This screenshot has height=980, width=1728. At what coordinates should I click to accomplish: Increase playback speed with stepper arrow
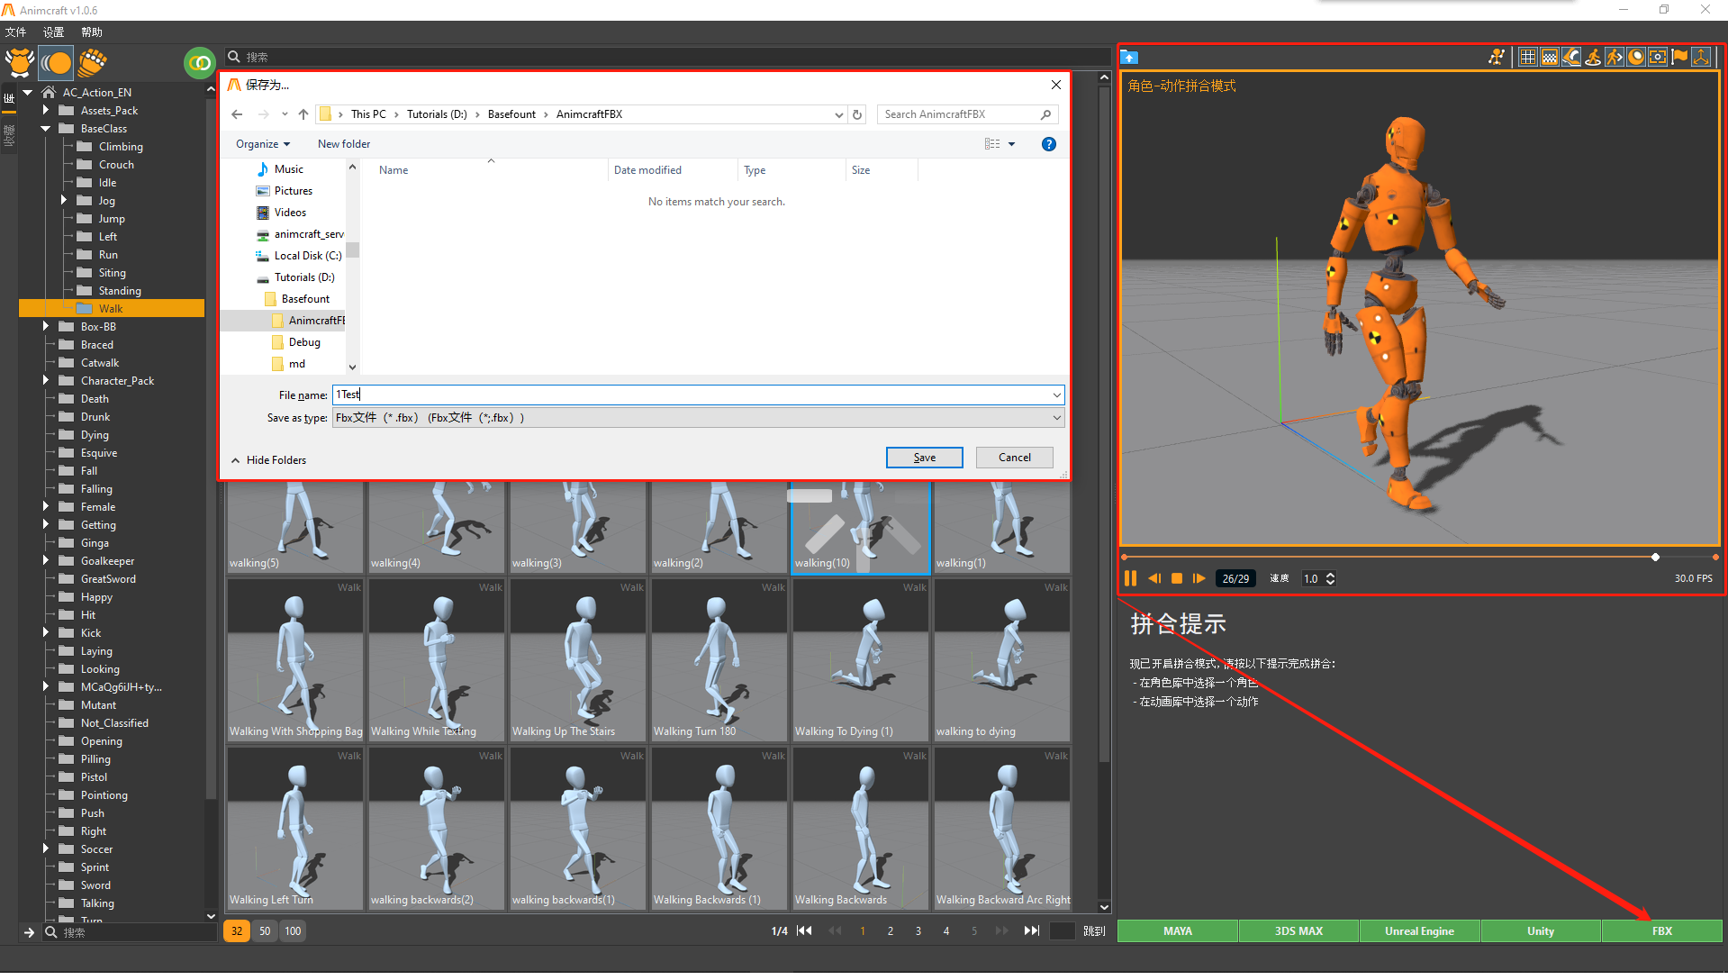point(1331,574)
